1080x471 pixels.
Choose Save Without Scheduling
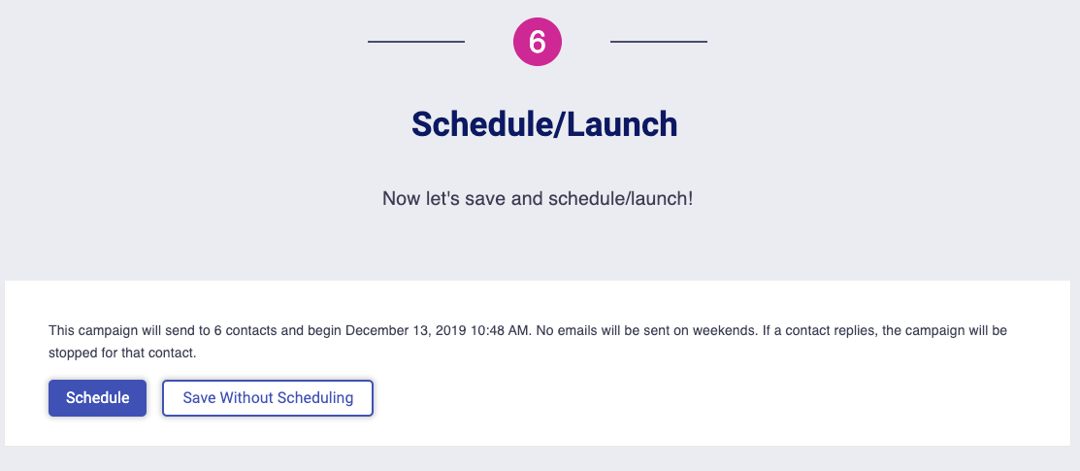click(268, 398)
